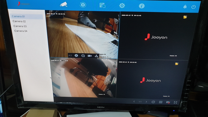Click the A3 label in camera toolbar
The height and width of the screenshot is (117, 208).
click(70, 55)
